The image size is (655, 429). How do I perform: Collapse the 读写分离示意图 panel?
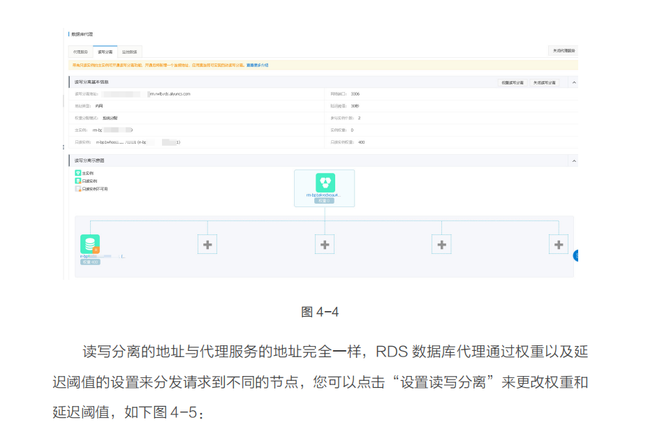pyautogui.click(x=574, y=159)
